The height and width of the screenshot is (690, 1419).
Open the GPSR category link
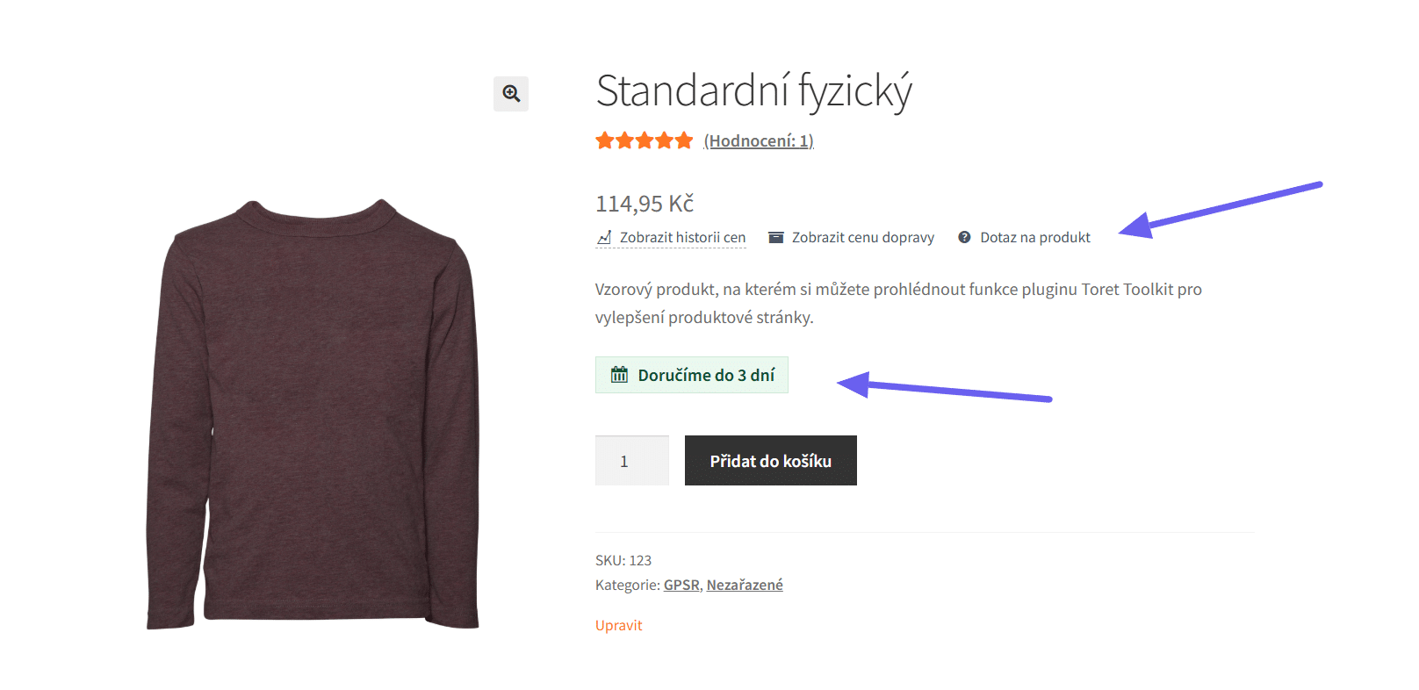click(x=681, y=585)
